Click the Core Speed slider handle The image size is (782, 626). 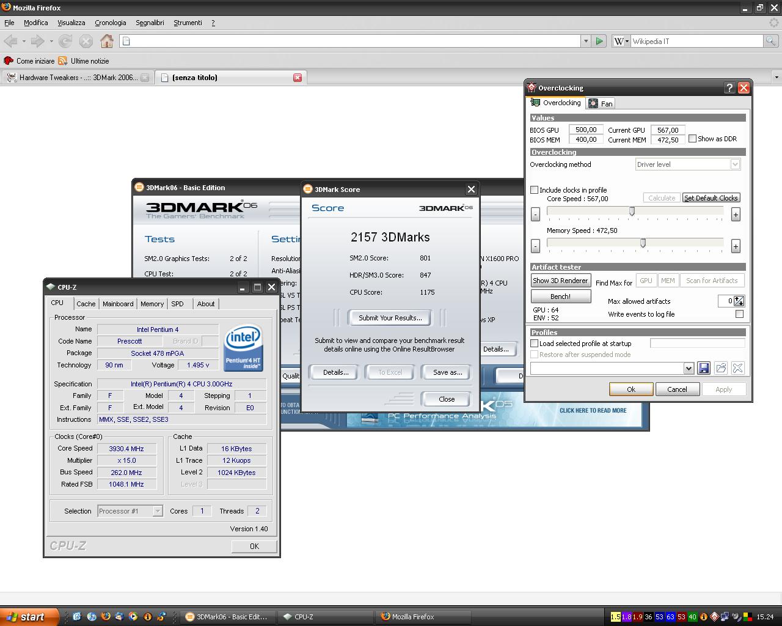point(632,212)
